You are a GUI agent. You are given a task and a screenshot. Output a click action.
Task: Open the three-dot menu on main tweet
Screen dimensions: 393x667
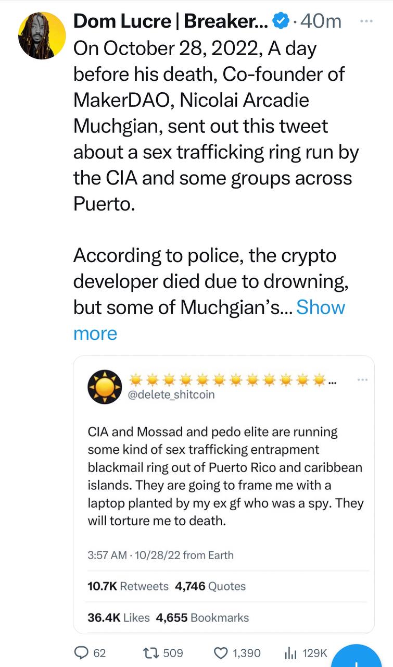coord(366,21)
